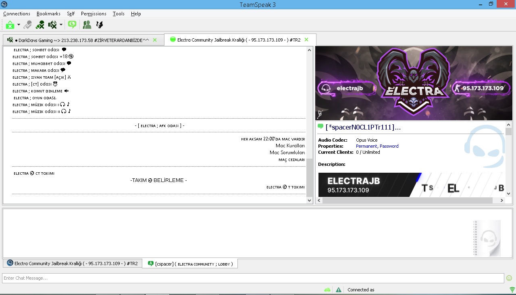This screenshot has height=295, width=516.
Task: Open the Bookmarks menu
Action: click(48, 14)
